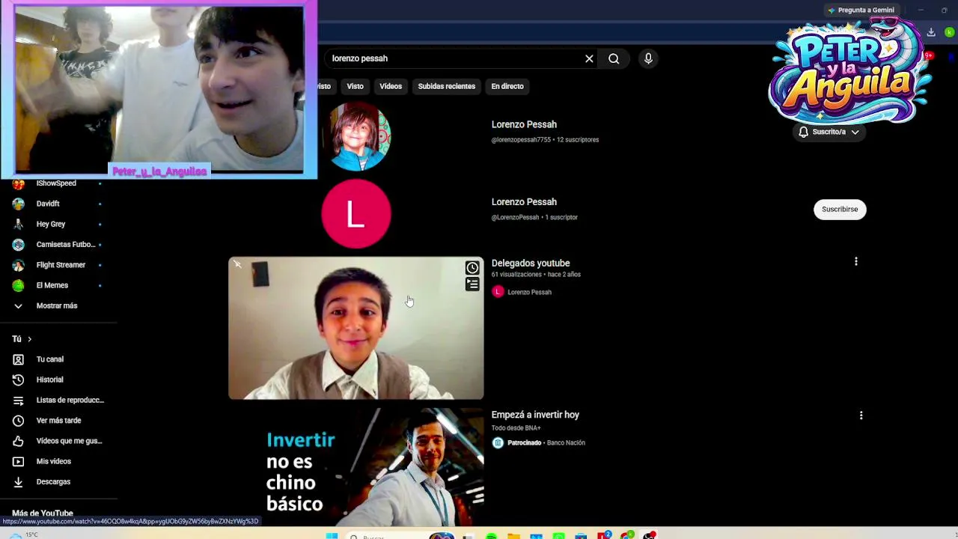Click the Todo desde BNA+ text
The width and height of the screenshot is (958, 539).
click(x=516, y=428)
